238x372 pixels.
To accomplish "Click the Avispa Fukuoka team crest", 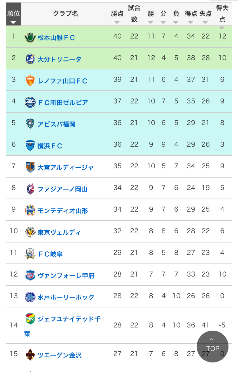I will pyautogui.click(x=30, y=124).
